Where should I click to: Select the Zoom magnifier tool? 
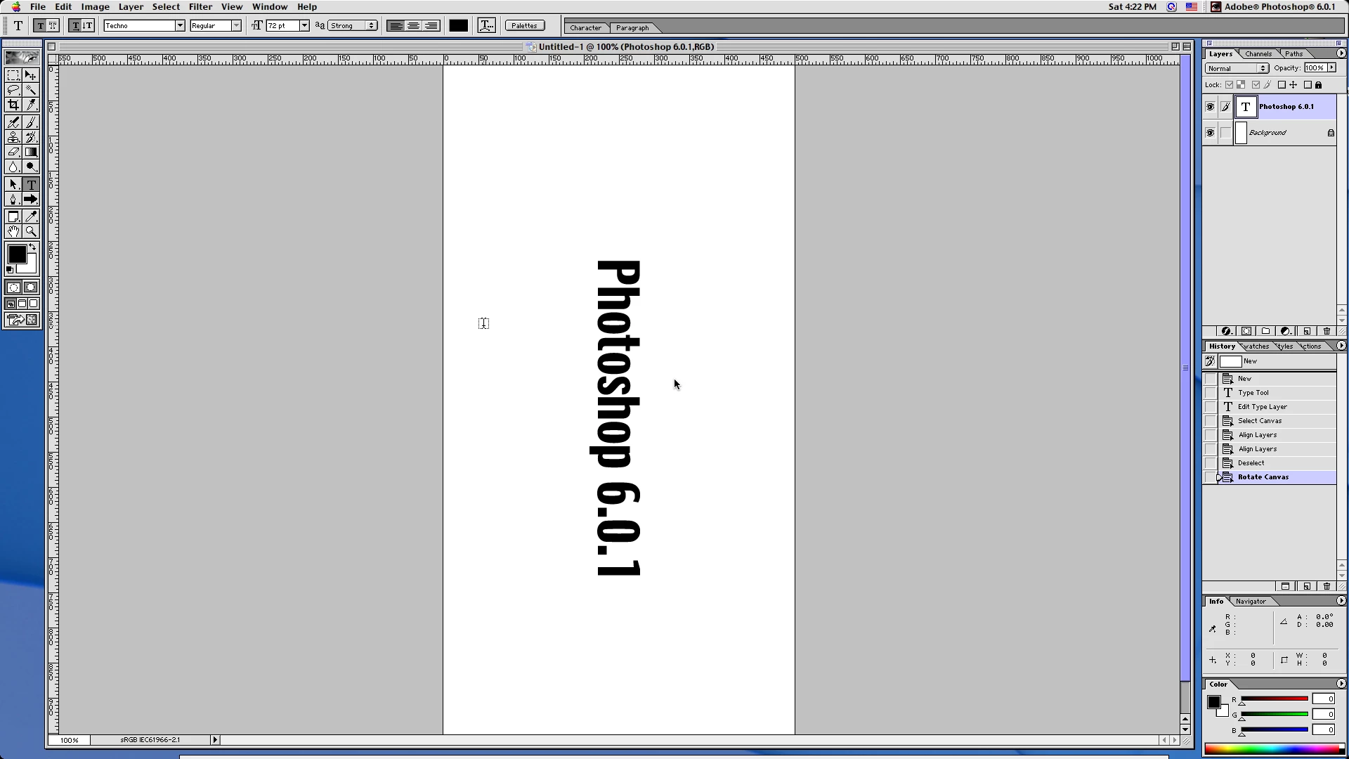(31, 231)
